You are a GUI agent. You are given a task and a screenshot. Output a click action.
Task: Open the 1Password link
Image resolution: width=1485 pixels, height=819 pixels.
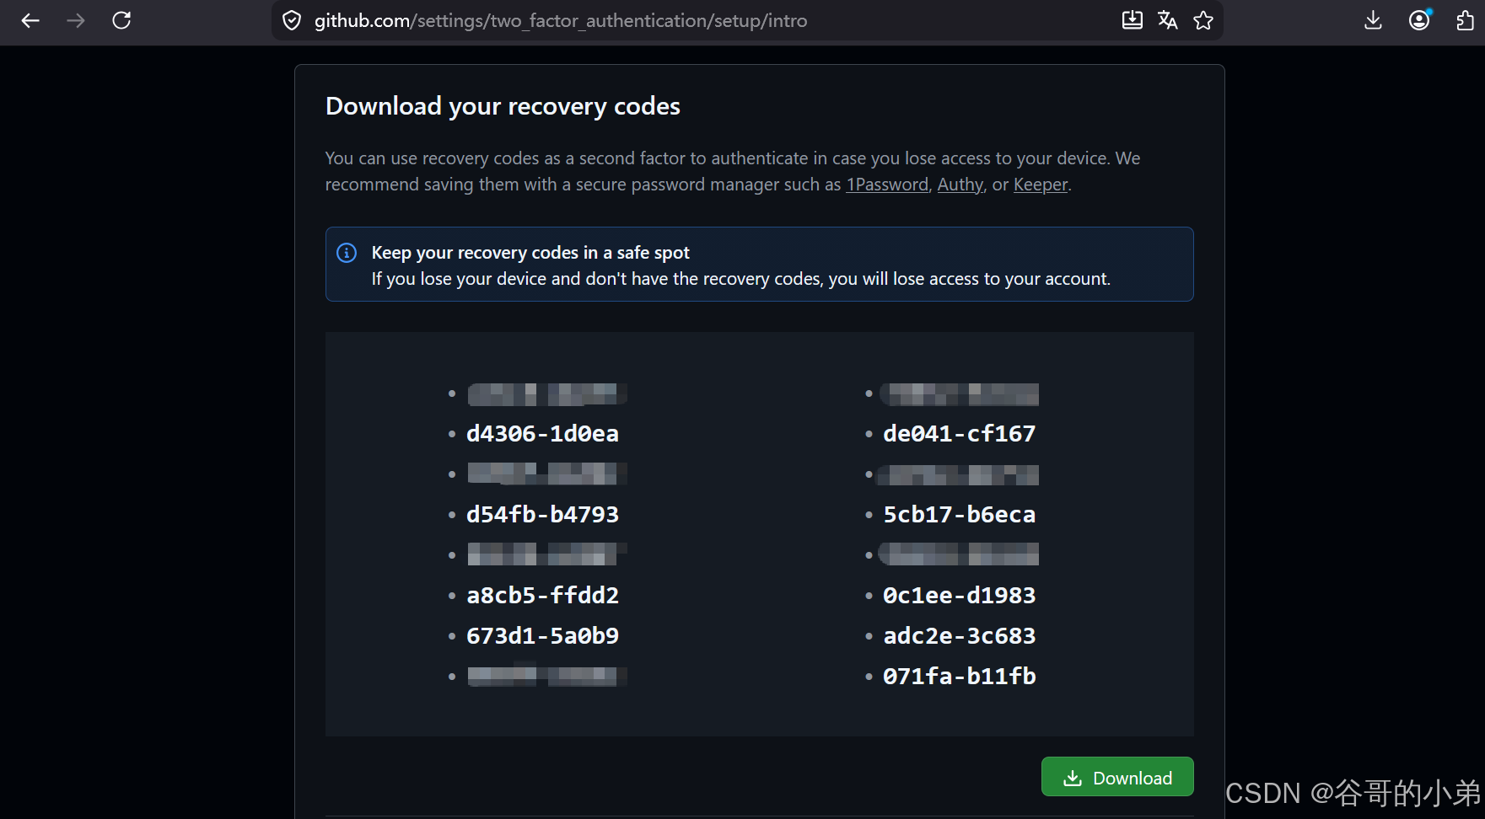click(887, 185)
